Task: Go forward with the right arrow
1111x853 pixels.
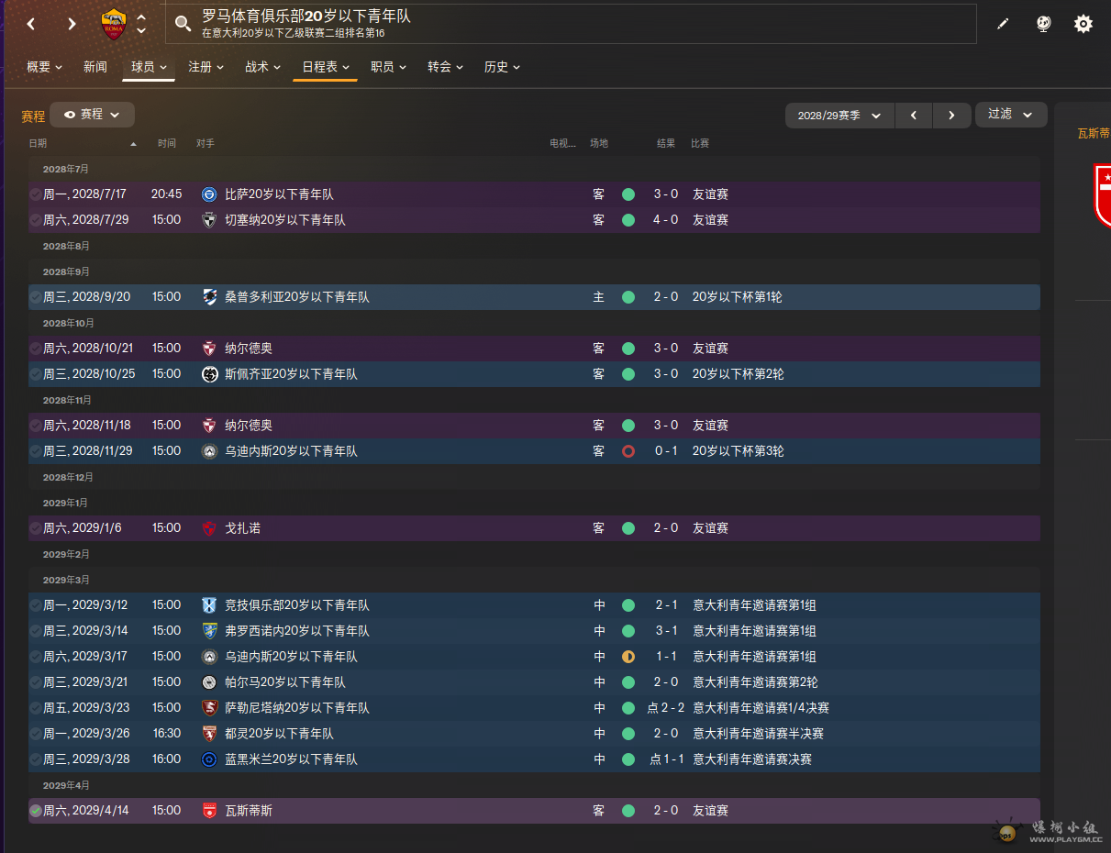Action: 72,24
